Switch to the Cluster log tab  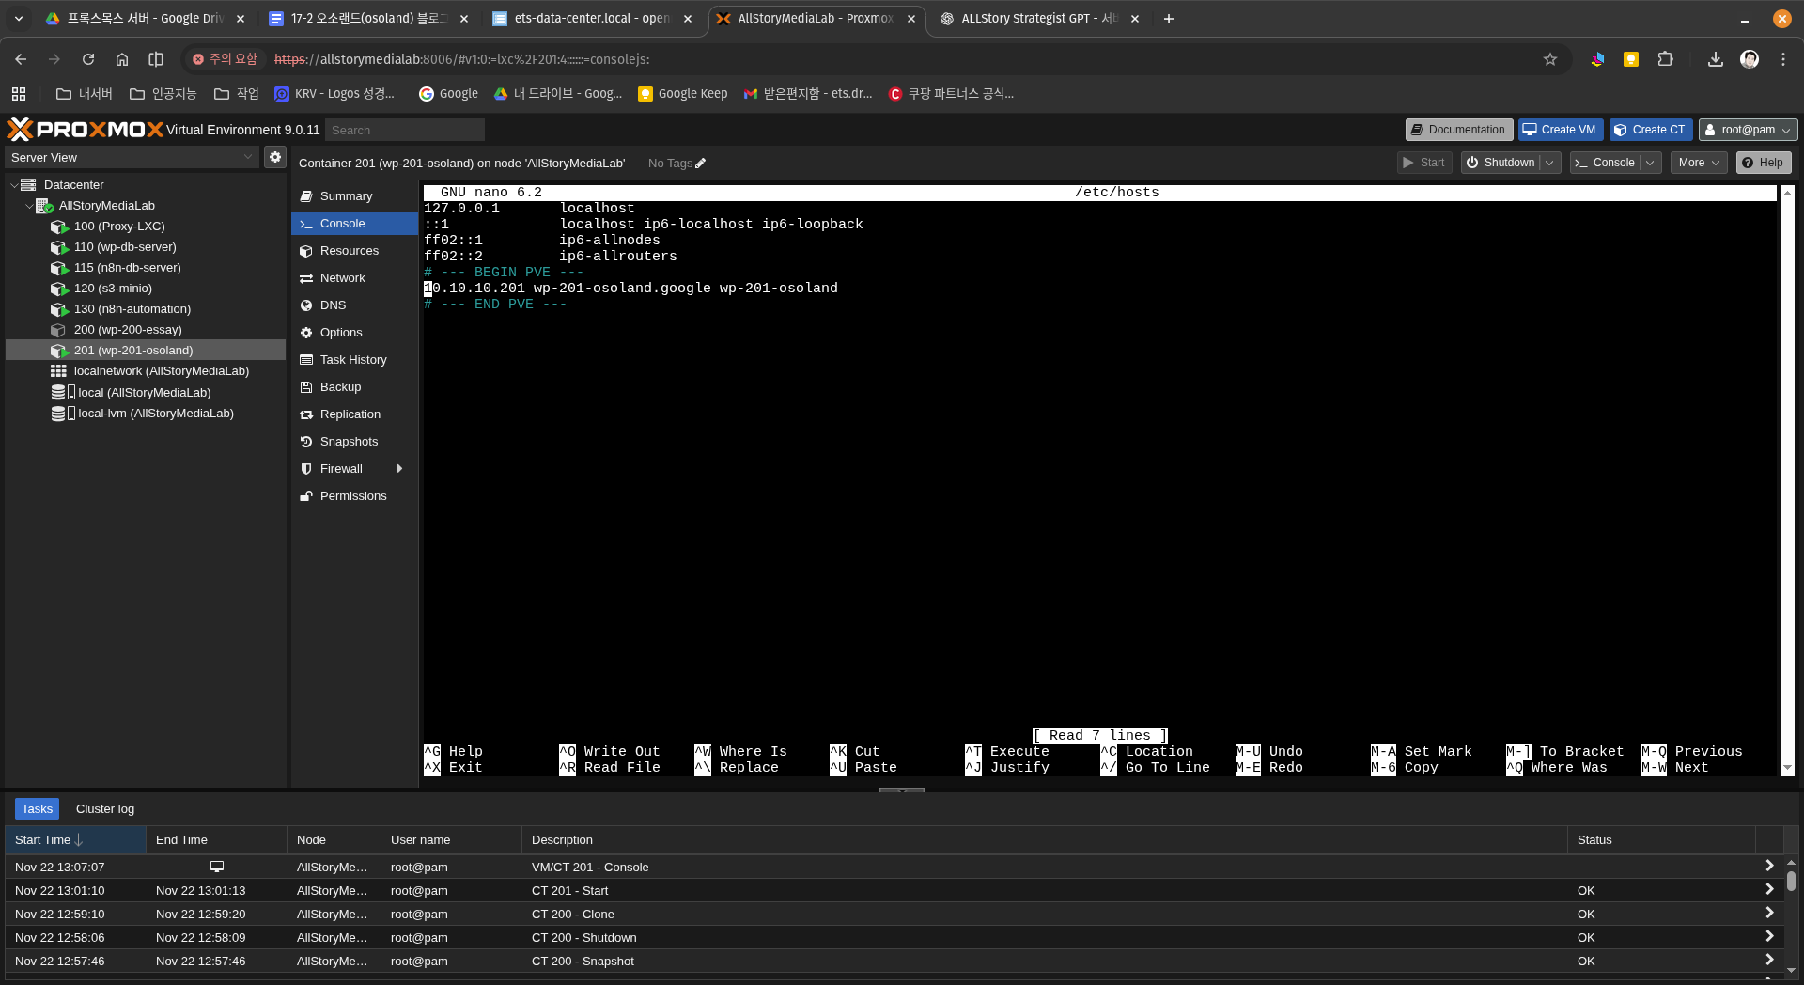105,809
